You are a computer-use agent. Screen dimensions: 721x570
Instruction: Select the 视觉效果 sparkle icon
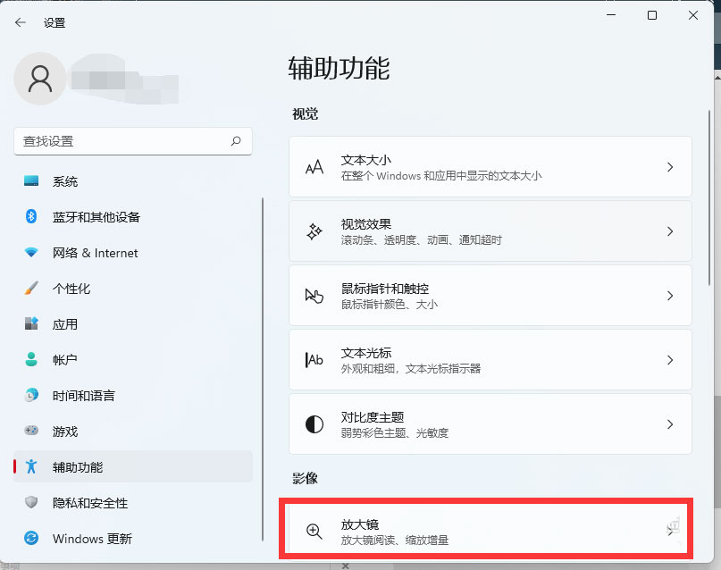point(314,231)
